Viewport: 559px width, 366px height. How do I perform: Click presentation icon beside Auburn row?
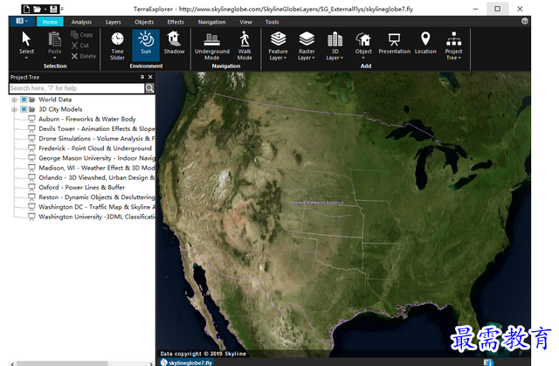[x=31, y=120]
